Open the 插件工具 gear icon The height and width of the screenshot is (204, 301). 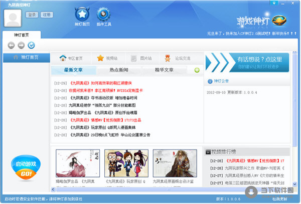(x=103, y=14)
